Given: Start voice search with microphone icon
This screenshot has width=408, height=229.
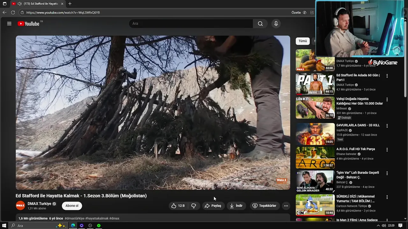Looking at the screenshot, I should 276,24.
